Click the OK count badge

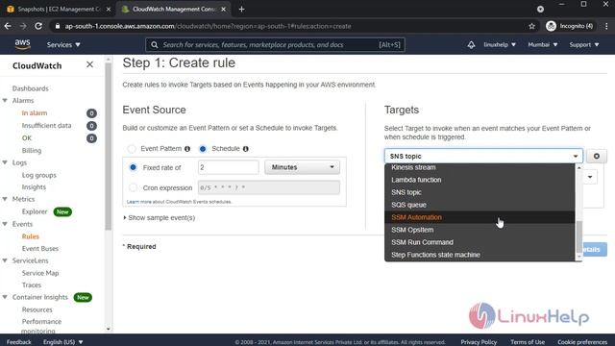tap(91, 138)
